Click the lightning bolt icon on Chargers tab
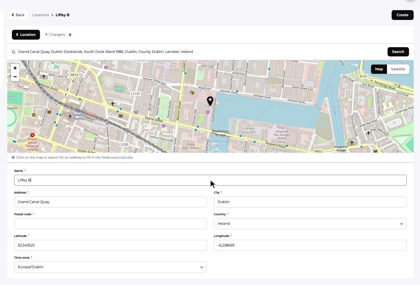The width and height of the screenshot is (420, 285). (46, 35)
